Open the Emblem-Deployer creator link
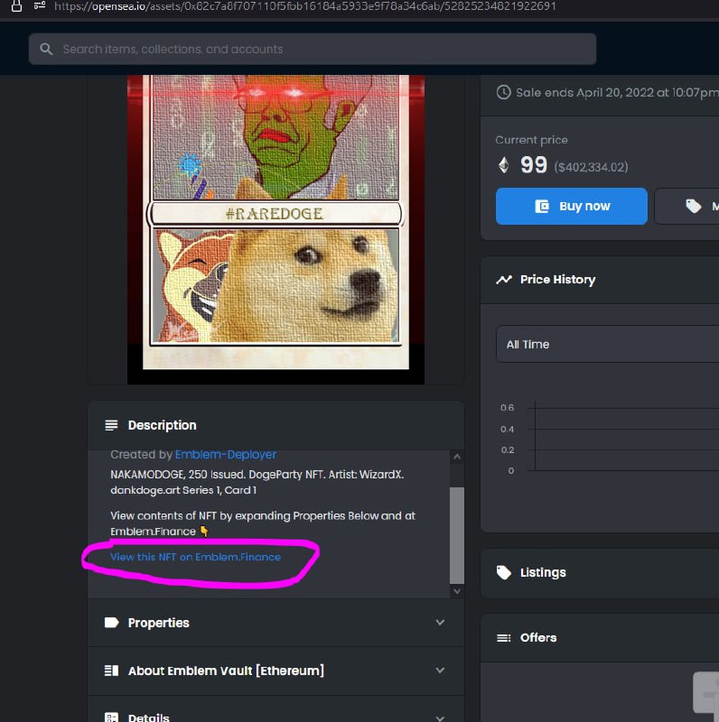 pyautogui.click(x=226, y=455)
